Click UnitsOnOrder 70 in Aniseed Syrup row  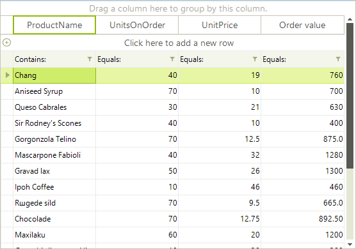tap(137, 91)
